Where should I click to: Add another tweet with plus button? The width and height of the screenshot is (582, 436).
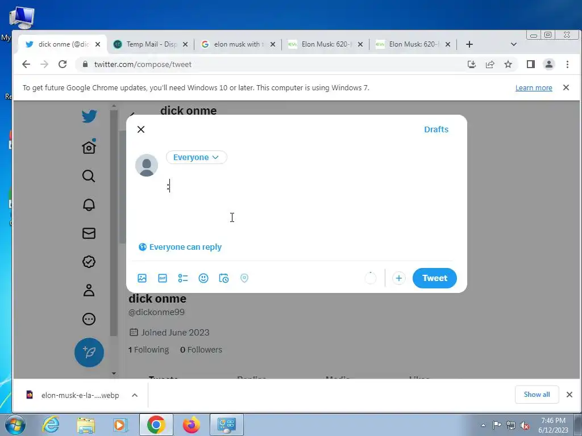[398, 278]
